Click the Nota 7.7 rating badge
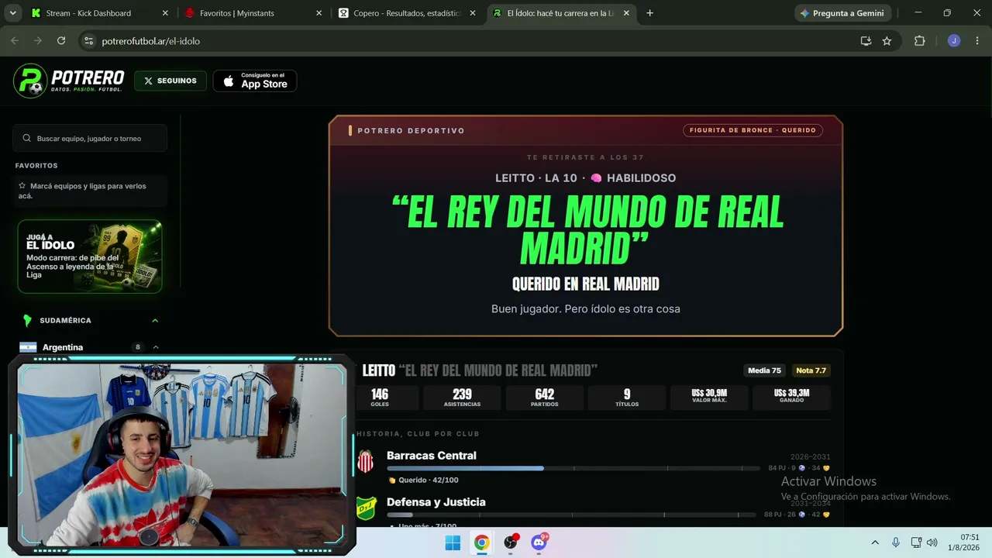 pos(811,370)
